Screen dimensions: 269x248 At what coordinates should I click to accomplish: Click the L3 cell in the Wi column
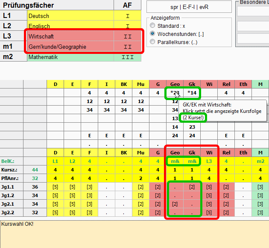click(x=209, y=161)
